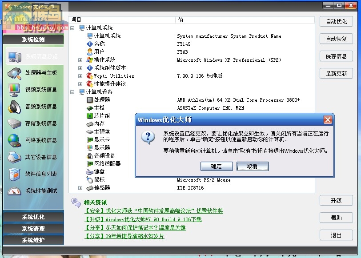The width and height of the screenshot is (361, 258).
Task: Click 确定 to restart the computer
Action: coord(217,166)
